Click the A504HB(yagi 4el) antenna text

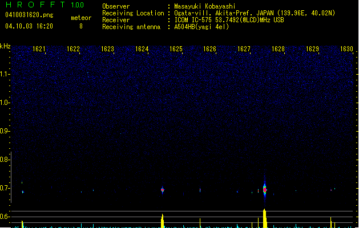(x=201, y=27)
